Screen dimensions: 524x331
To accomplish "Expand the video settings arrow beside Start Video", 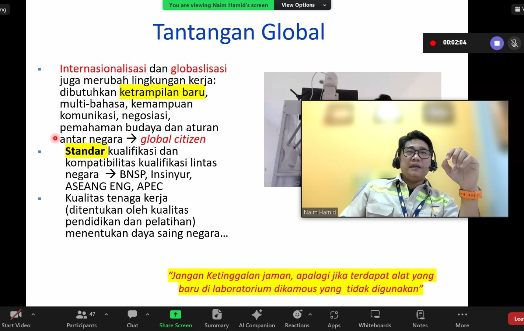I will coord(33,314).
